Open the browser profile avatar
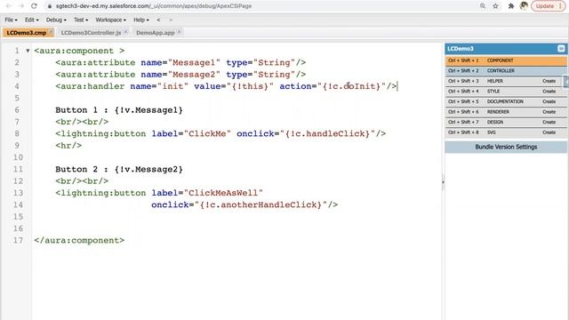Image resolution: width=569 pixels, height=320 pixels. [524, 6]
